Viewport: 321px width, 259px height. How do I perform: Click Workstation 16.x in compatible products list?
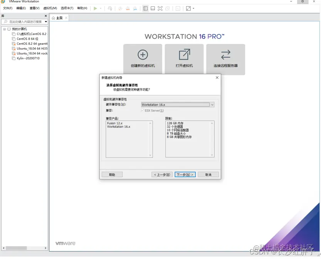point(119,127)
